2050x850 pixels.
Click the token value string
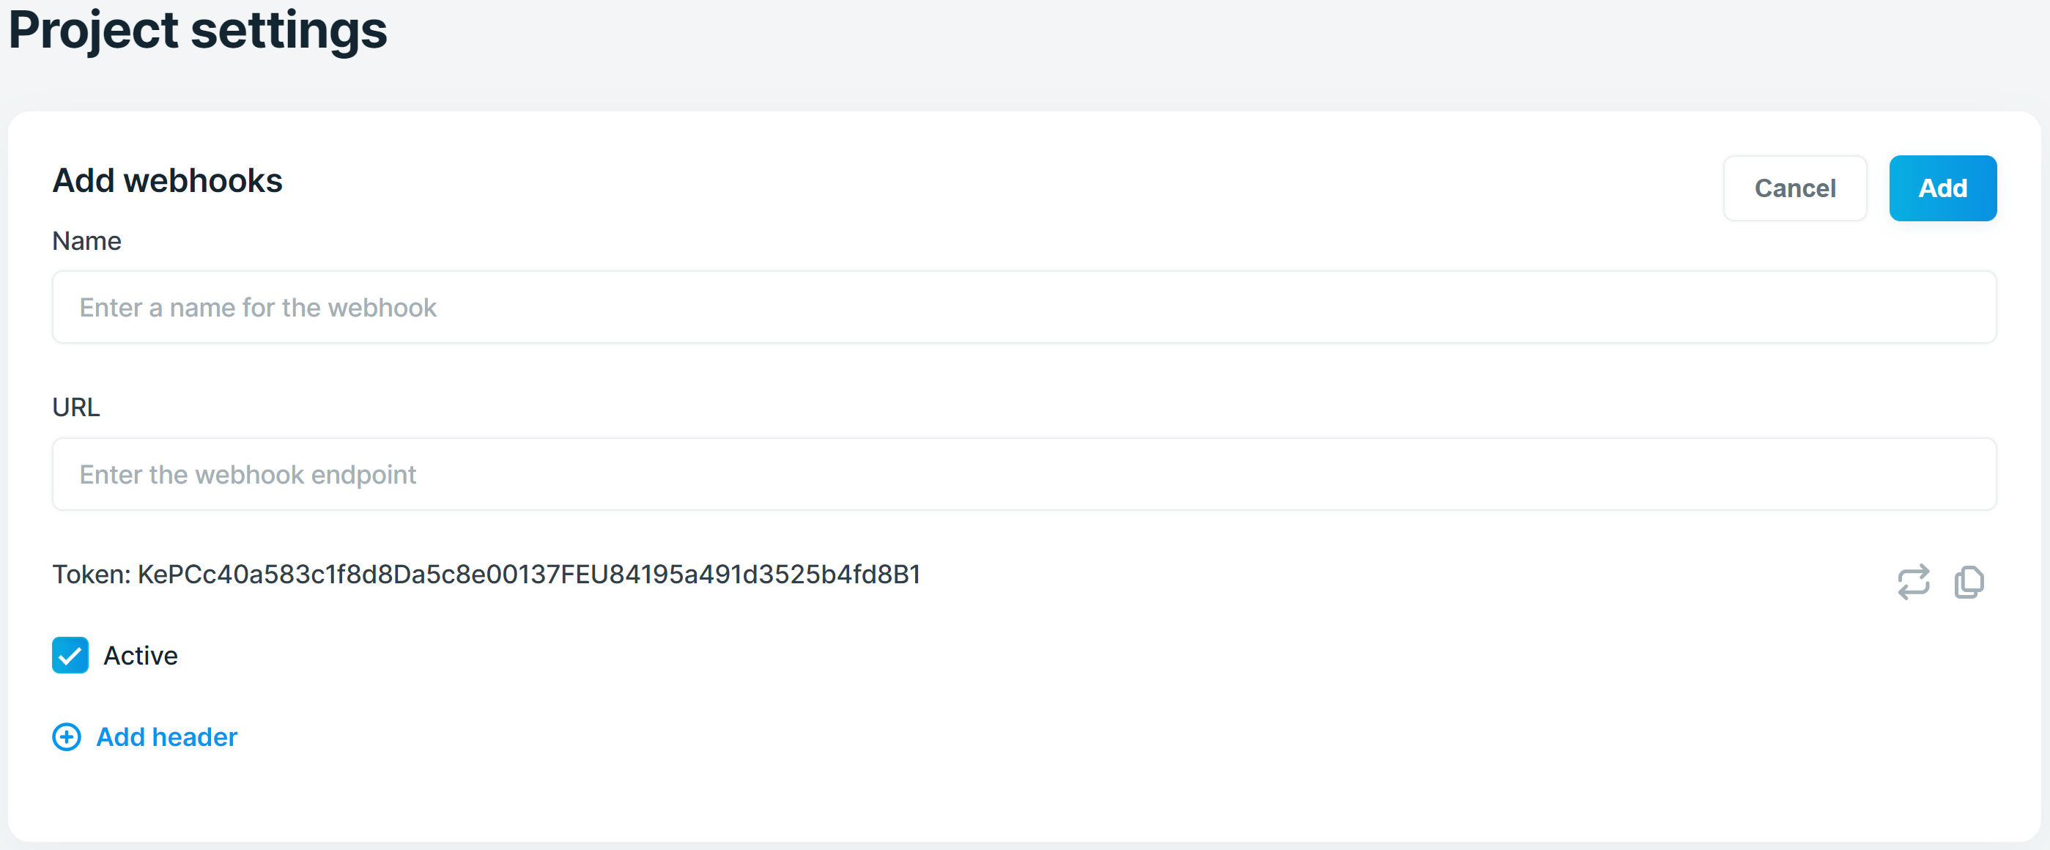pyautogui.click(x=529, y=574)
